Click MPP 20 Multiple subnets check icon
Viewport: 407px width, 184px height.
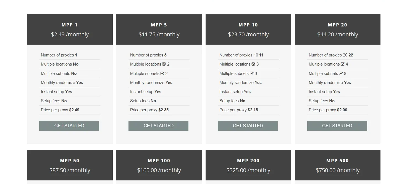click(x=341, y=74)
